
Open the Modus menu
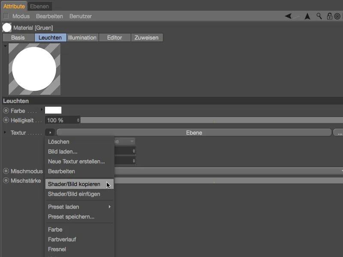pyautogui.click(x=21, y=16)
